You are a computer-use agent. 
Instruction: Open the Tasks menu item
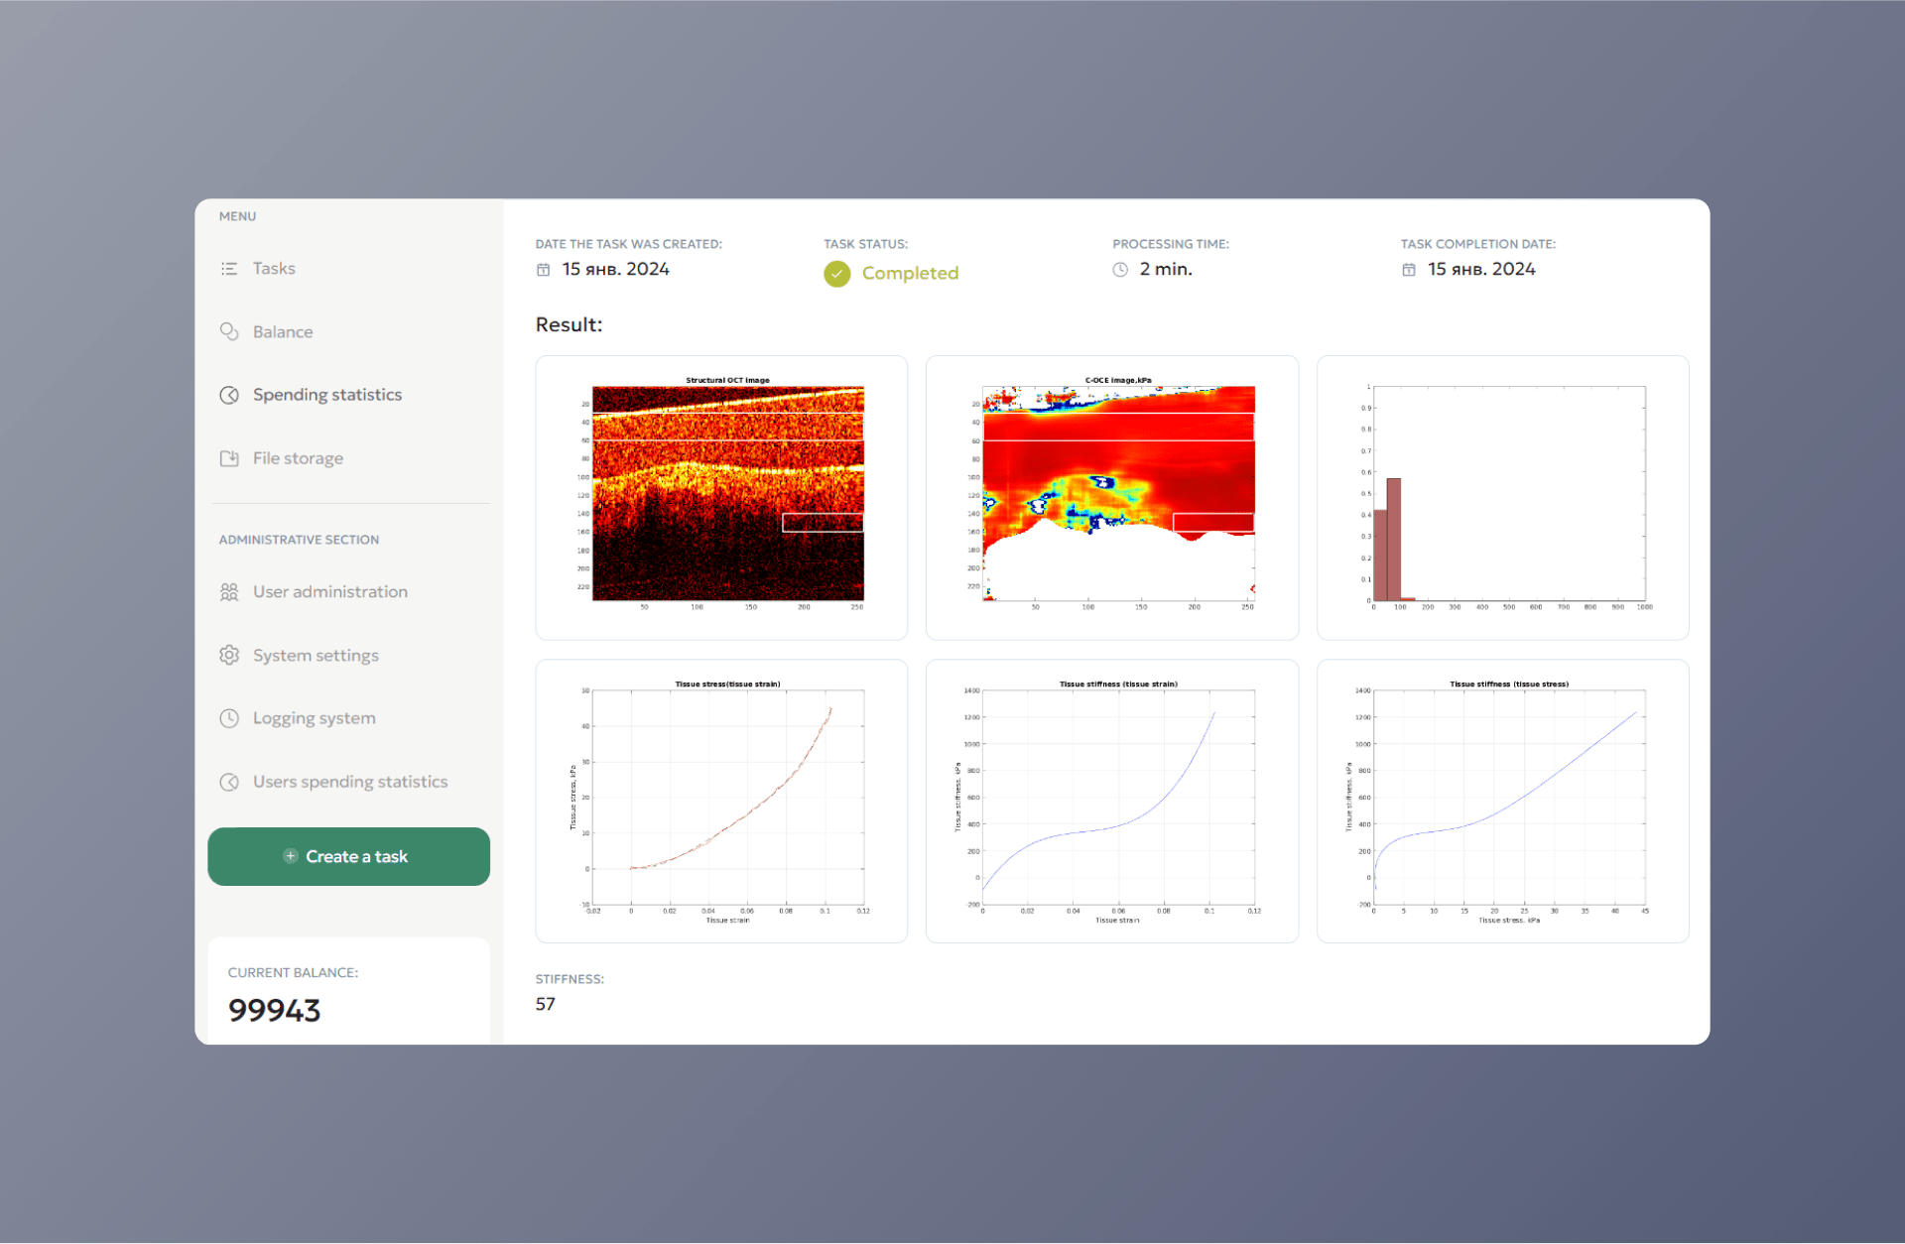[274, 269]
